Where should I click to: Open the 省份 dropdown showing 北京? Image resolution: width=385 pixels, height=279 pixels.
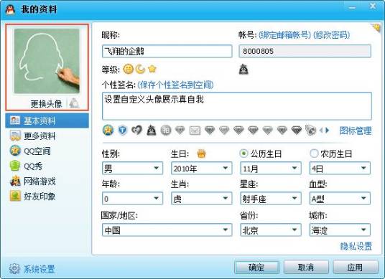pos(271,230)
